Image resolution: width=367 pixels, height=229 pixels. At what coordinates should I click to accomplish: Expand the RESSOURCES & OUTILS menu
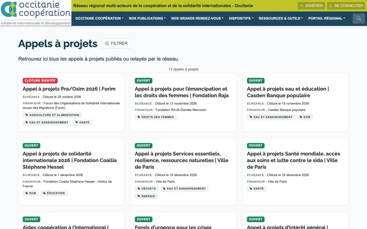[281, 18]
